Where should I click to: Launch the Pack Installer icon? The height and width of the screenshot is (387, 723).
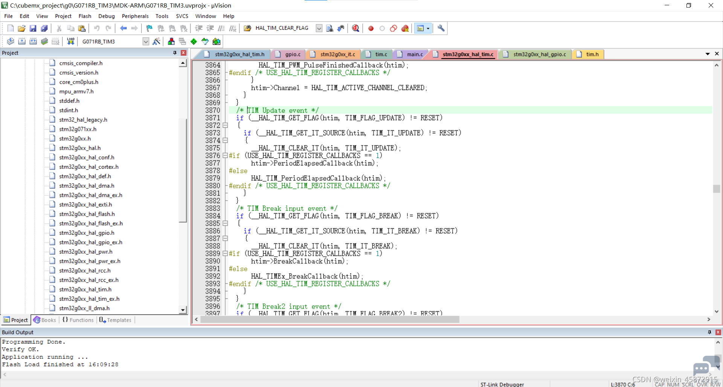217,41
